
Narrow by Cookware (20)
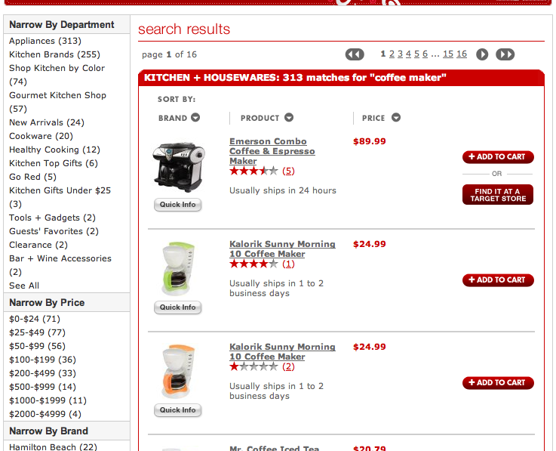click(41, 136)
